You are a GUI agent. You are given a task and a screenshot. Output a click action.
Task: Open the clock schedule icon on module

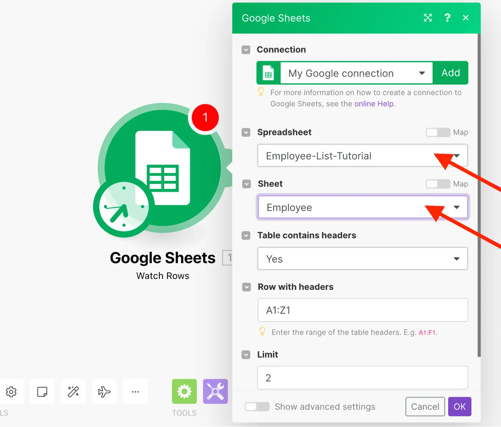click(124, 207)
